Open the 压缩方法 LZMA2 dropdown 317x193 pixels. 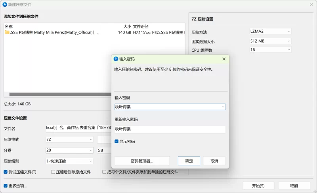271,31
